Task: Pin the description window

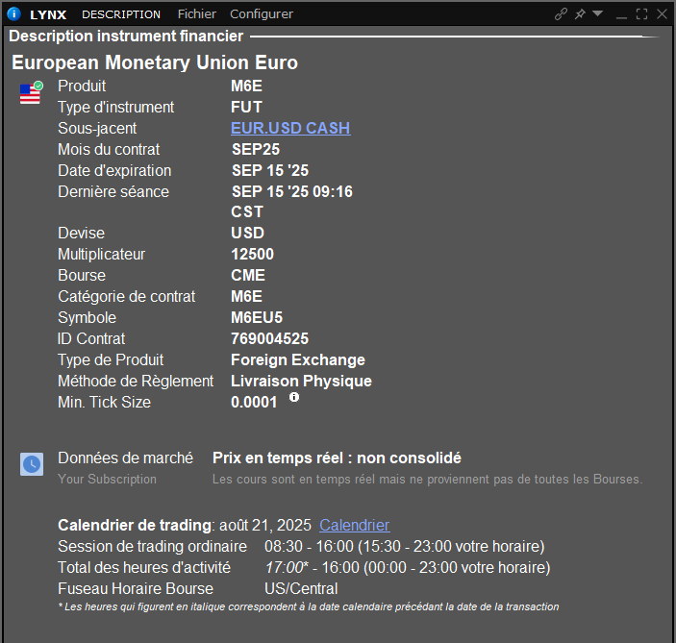Action: coord(580,13)
